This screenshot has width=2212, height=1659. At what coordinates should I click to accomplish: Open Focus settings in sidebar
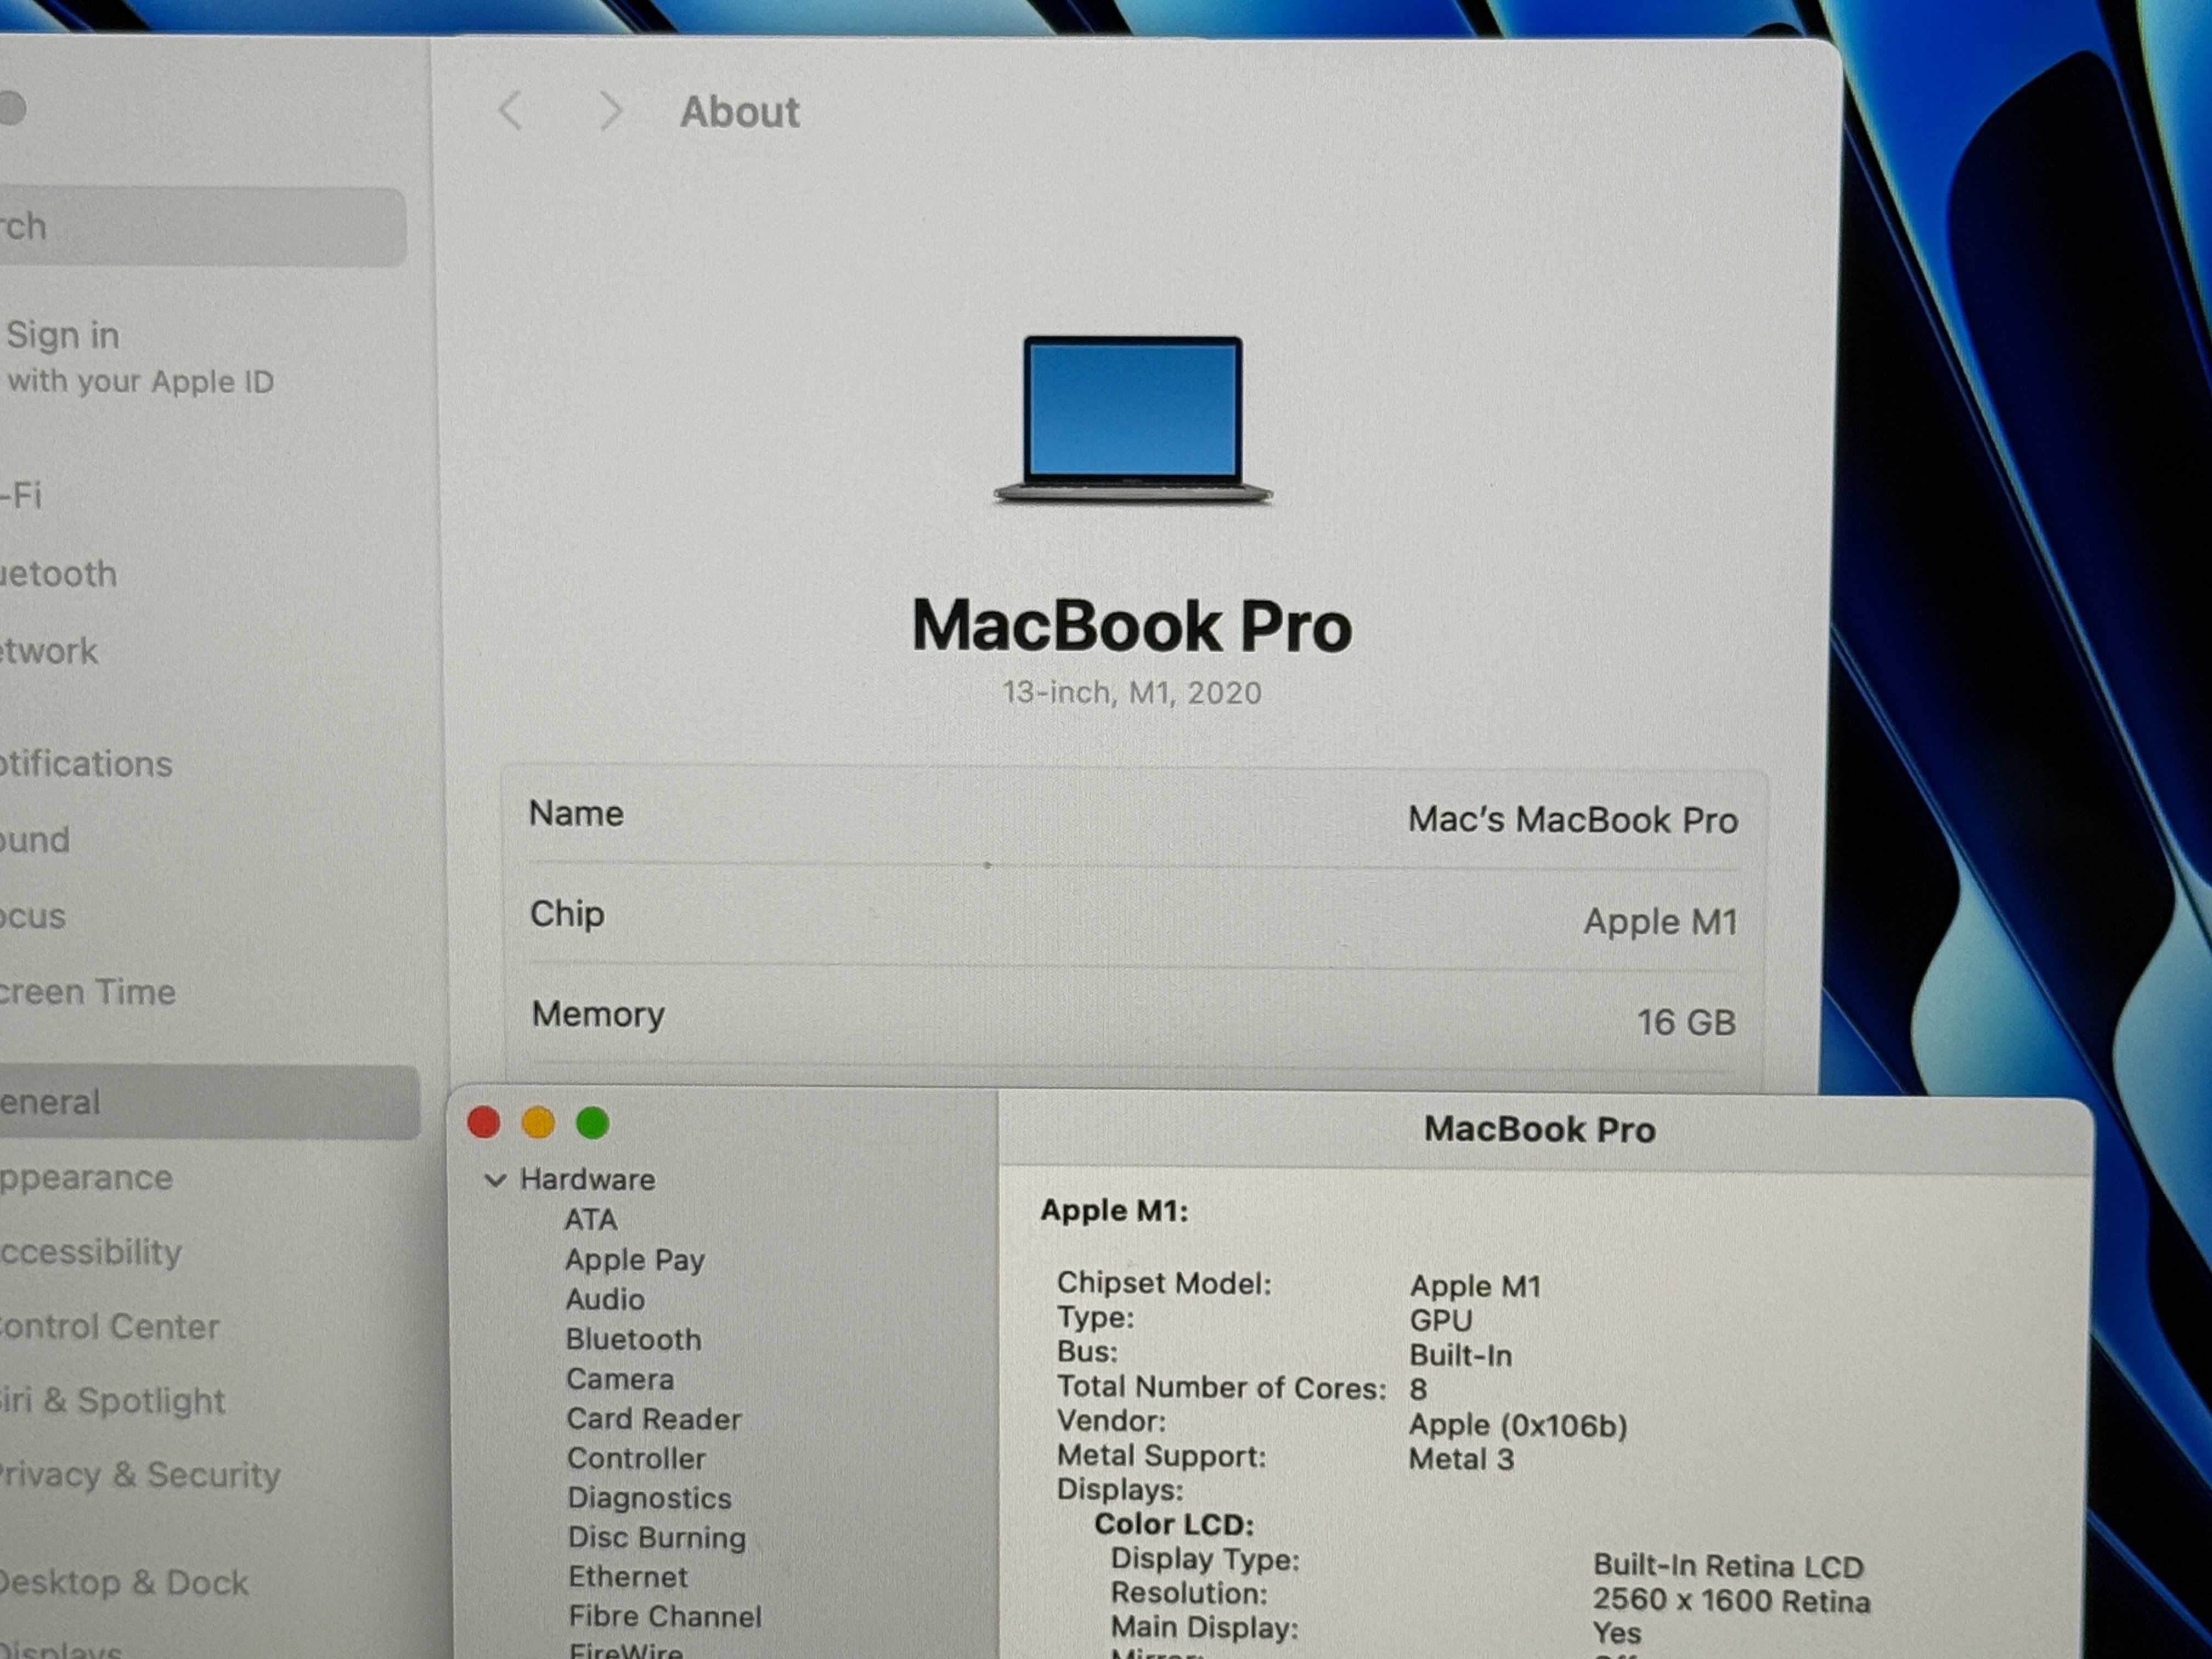[x=33, y=916]
